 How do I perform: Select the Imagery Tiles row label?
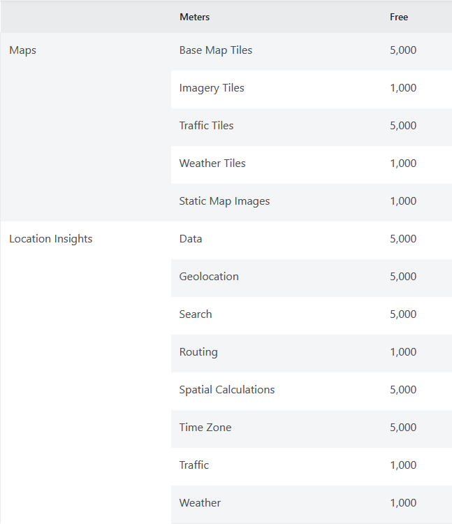[212, 88]
